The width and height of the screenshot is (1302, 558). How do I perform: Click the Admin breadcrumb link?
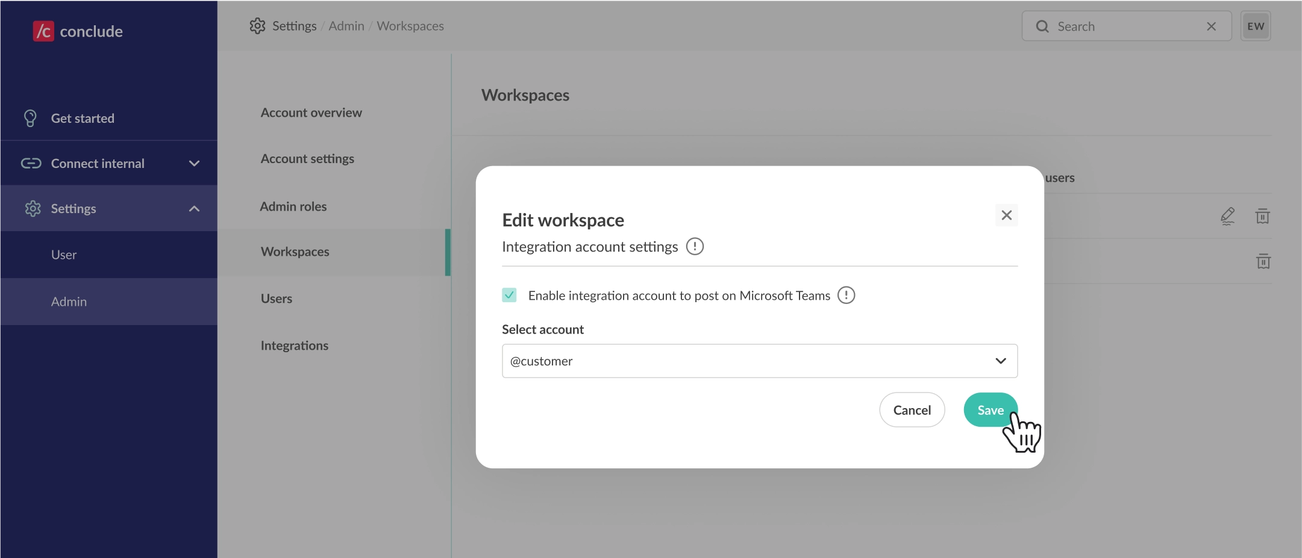[346, 26]
